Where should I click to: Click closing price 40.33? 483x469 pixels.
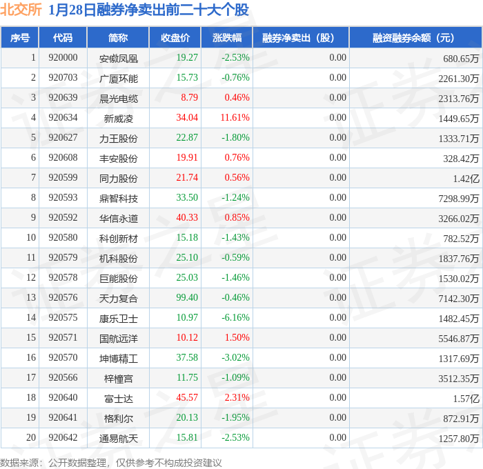coord(187,218)
